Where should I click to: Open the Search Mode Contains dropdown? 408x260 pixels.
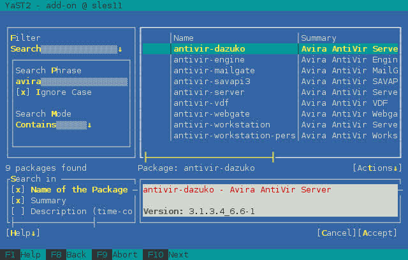point(54,125)
